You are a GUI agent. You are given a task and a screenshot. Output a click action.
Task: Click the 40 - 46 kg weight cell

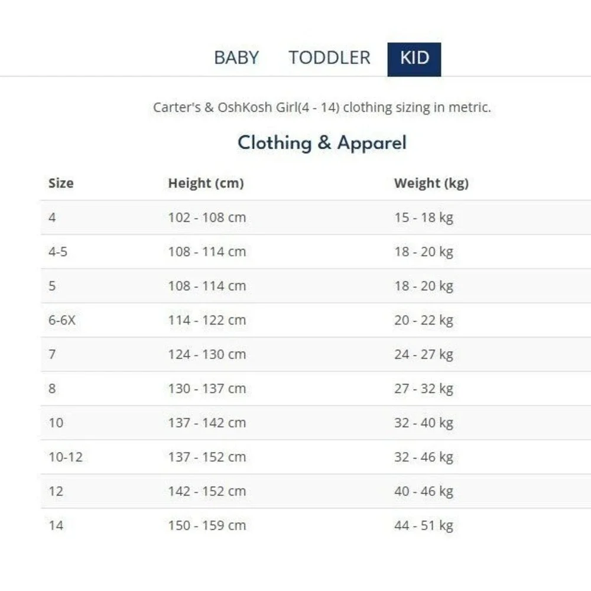coord(424,492)
